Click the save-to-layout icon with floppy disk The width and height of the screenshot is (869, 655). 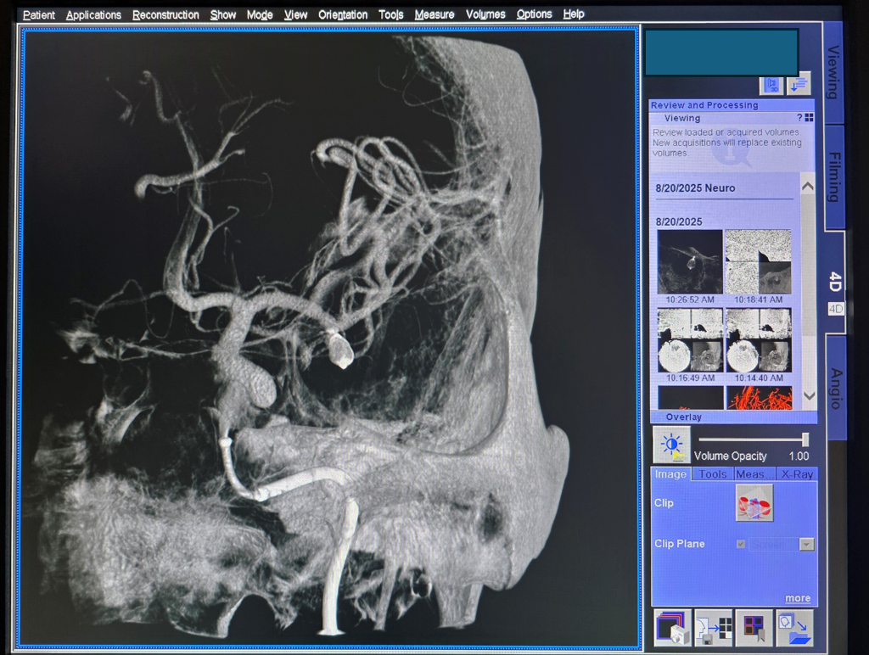point(713,629)
